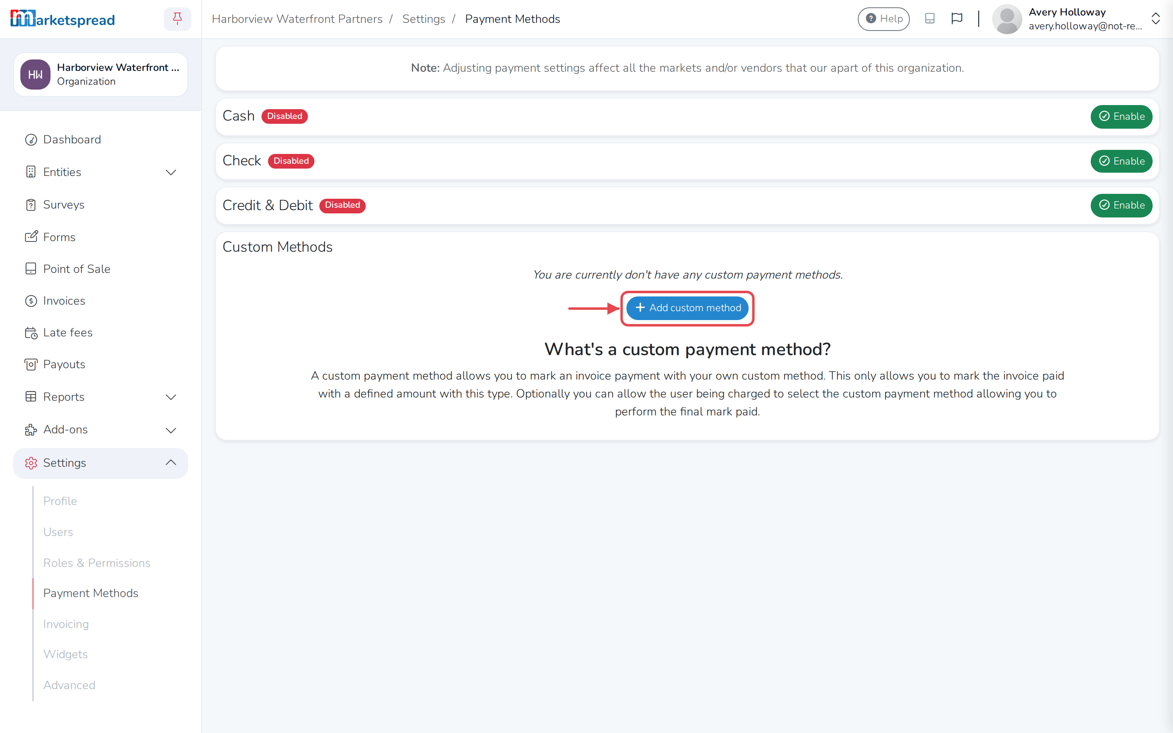Screen dimensions: 1173x733
Task: Open Advanced settings
Action: point(69,685)
